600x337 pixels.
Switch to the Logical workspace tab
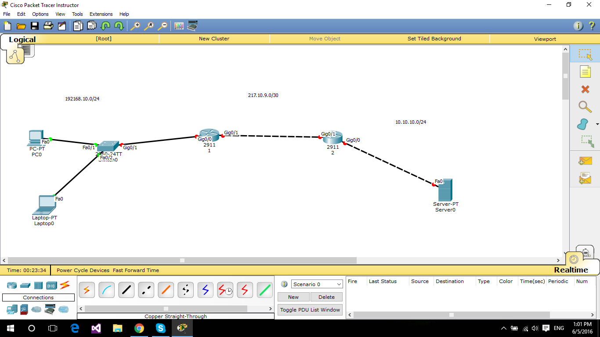coord(22,39)
